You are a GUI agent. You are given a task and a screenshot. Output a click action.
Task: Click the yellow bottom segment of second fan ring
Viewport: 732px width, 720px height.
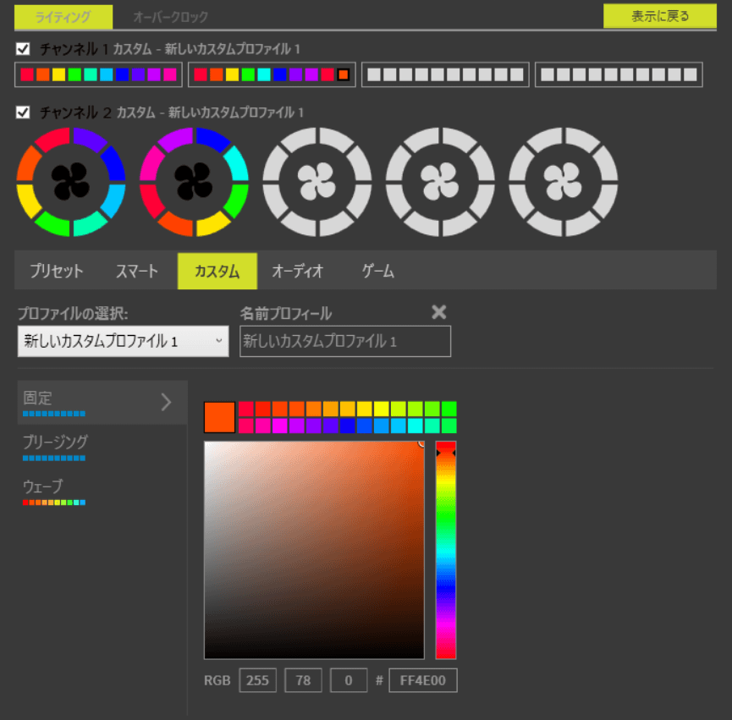[x=213, y=224]
